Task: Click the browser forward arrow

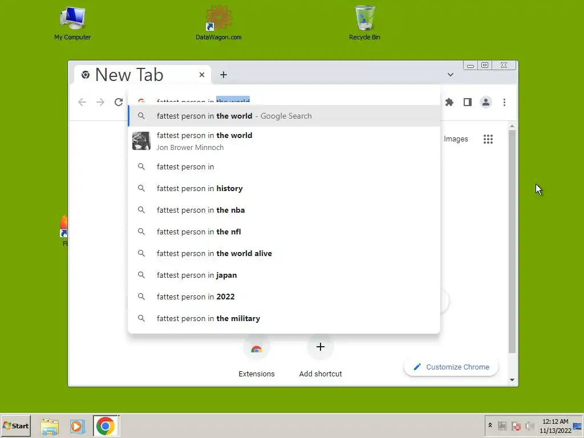Action: (x=100, y=102)
